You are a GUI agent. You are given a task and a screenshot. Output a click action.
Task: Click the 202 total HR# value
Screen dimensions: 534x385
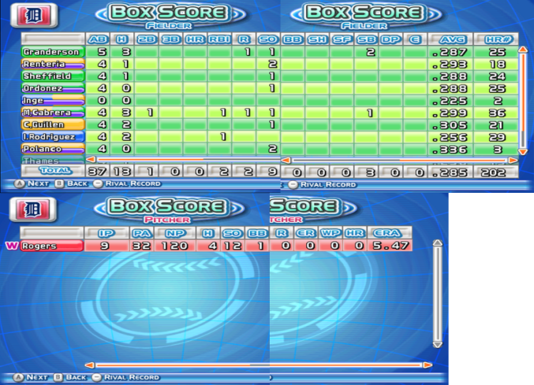click(x=493, y=173)
